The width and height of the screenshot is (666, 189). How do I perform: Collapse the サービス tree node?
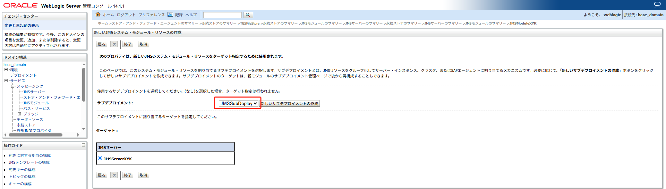6,81
